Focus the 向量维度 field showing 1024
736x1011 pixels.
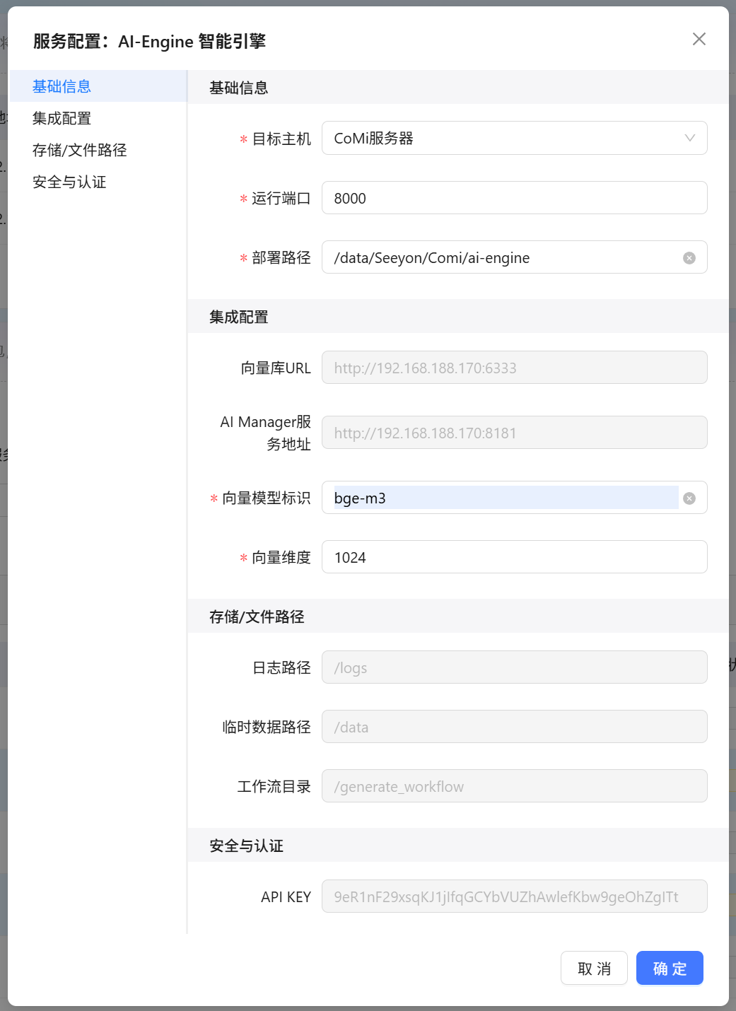[515, 557]
